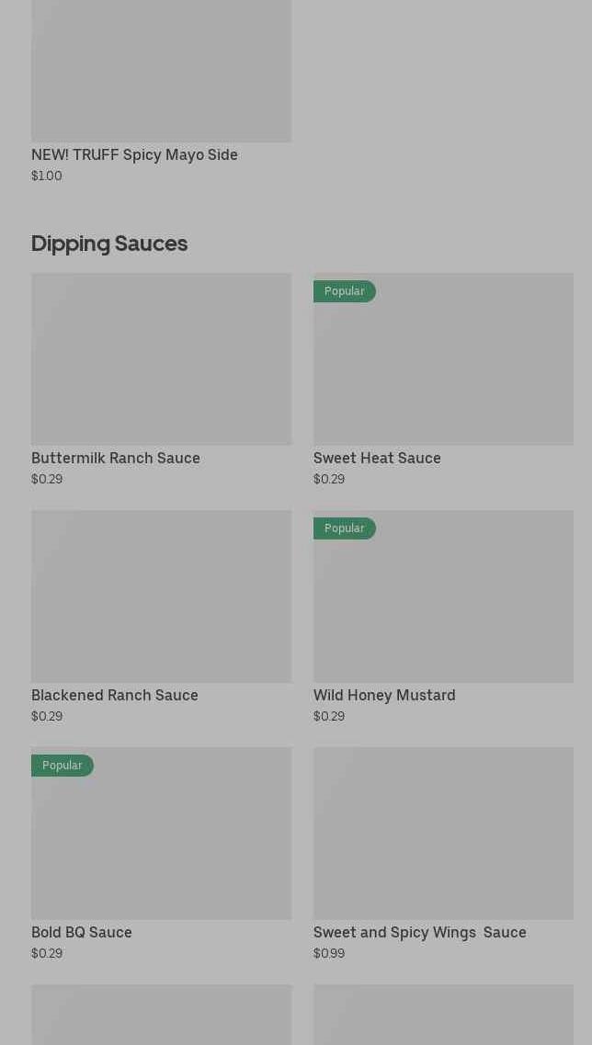Select the Sweet and Spicy Wings Sauce title
The width and height of the screenshot is (592, 1045).
419,932
